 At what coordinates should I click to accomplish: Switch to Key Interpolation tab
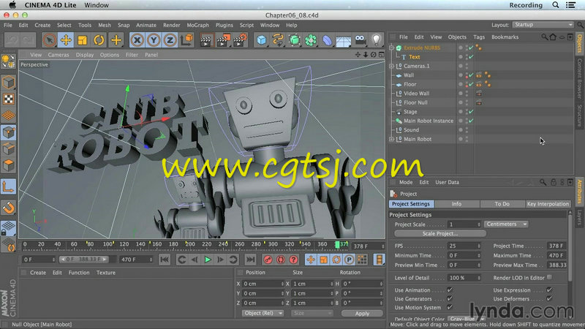(548, 204)
